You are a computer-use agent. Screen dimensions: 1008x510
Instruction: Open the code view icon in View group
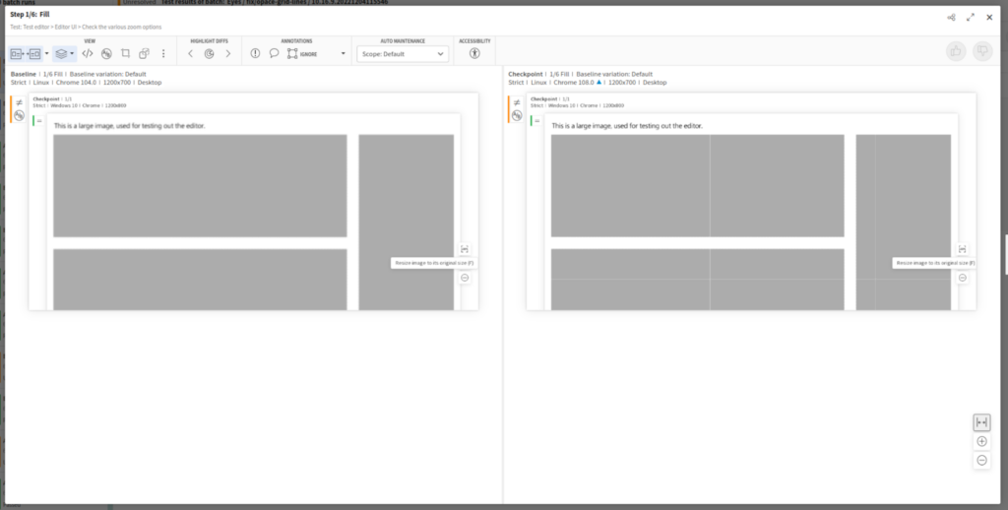pyautogui.click(x=88, y=53)
